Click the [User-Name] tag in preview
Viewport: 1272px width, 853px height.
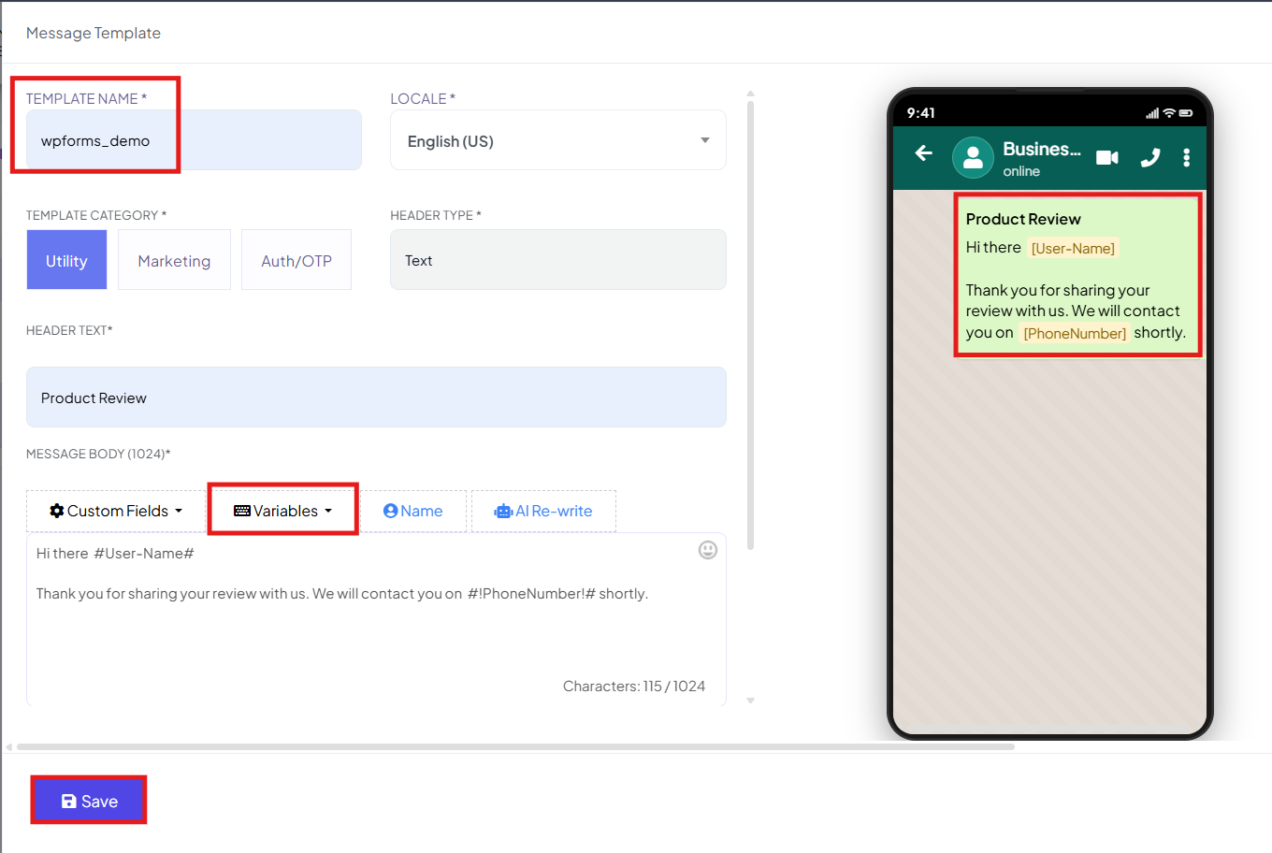pyautogui.click(x=1073, y=248)
